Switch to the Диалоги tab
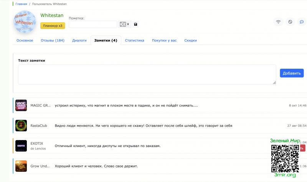 coord(79,40)
